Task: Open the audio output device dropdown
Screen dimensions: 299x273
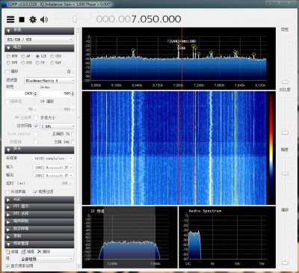Action: [x=53, y=176]
